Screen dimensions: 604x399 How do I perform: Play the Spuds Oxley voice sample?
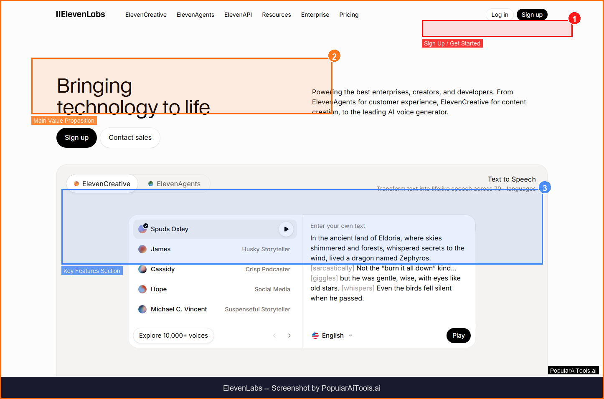click(x=286, y=229)
